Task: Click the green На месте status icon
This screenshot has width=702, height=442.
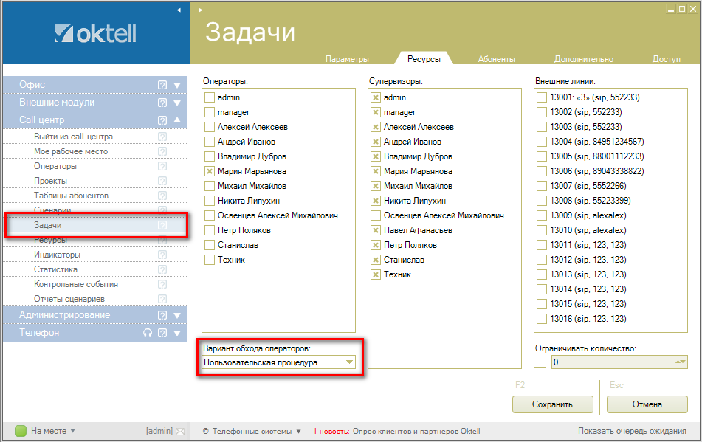Action: click(21, 431)
